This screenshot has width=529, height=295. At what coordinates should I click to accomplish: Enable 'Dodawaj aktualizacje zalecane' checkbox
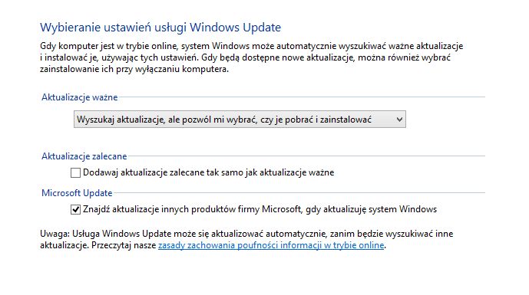click(75, 172)
